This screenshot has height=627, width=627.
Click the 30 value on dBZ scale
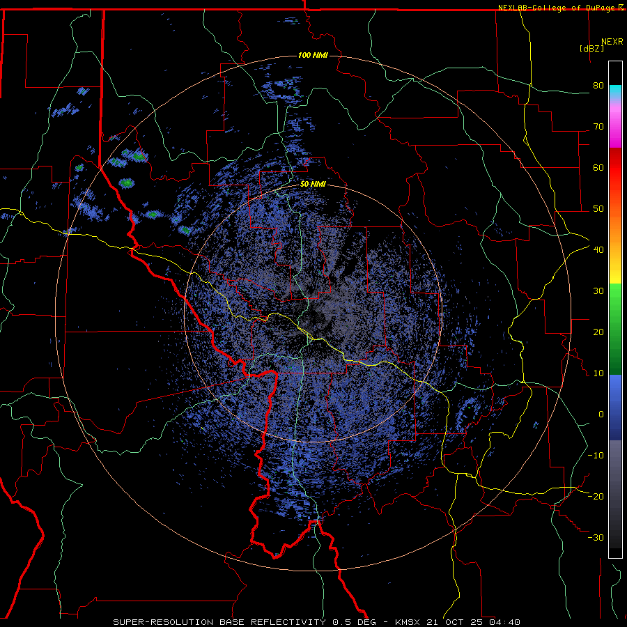click(x=598, y=291)
